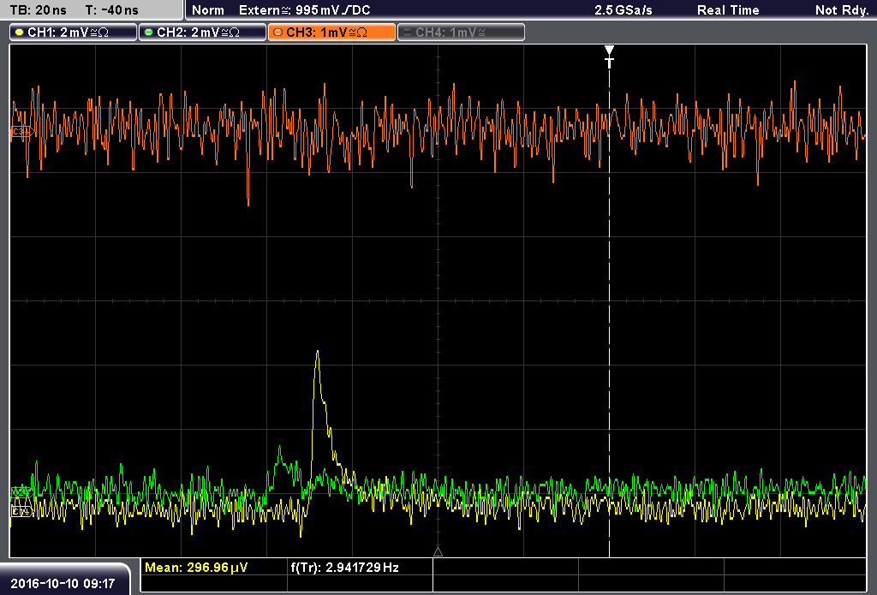The width and height of the screenshot is (877, 595).
Task: Click the Norm trigger mode label
Action: (207, 10)
